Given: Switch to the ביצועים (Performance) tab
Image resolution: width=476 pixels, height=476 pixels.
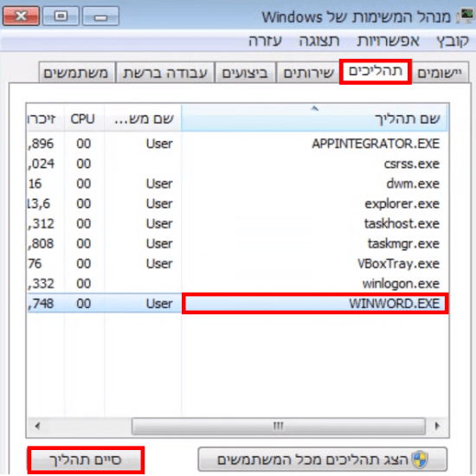Looking at the screenshot, I should tap(245, 73).
